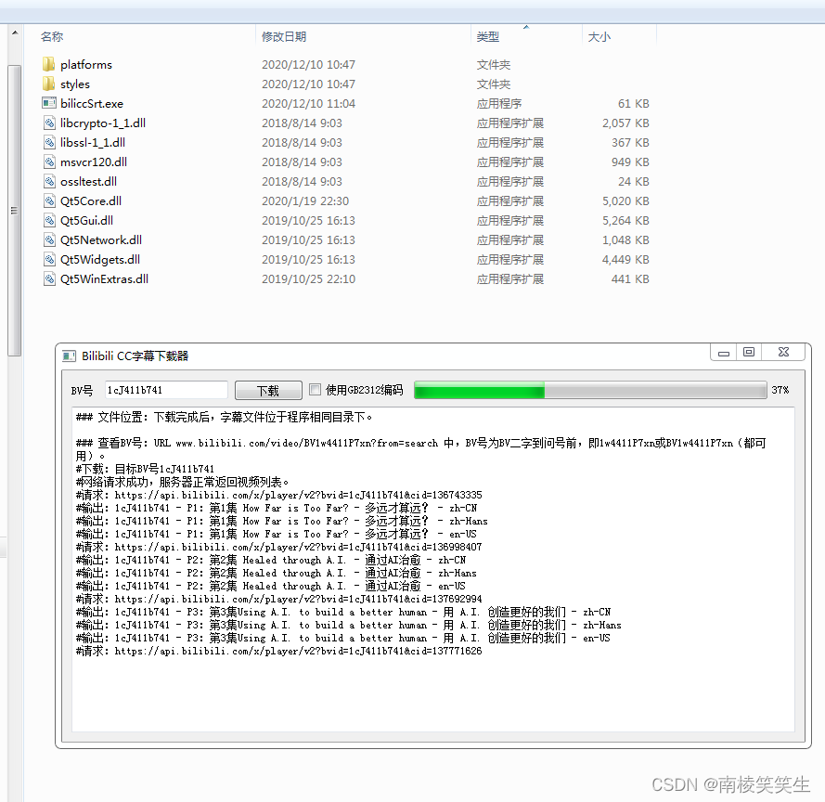
Task: Click the 2020/12/10 11:04 date of biliccSrt.exe
Action: tap(308, 103)
